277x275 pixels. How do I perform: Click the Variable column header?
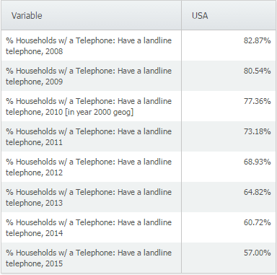coord(91,15)
